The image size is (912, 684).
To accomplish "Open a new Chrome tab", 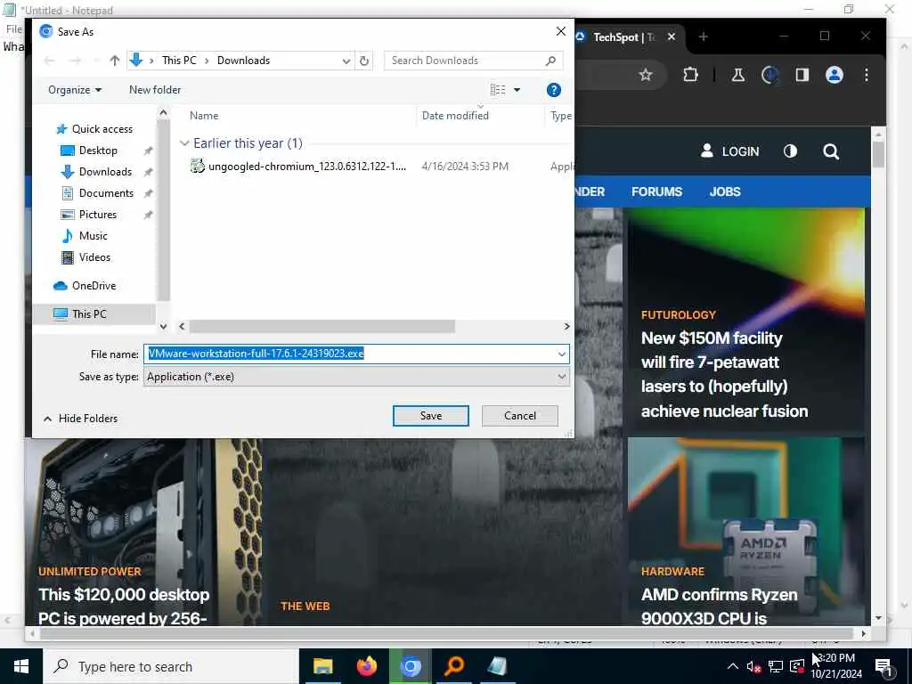I will (x=704, y=37).
